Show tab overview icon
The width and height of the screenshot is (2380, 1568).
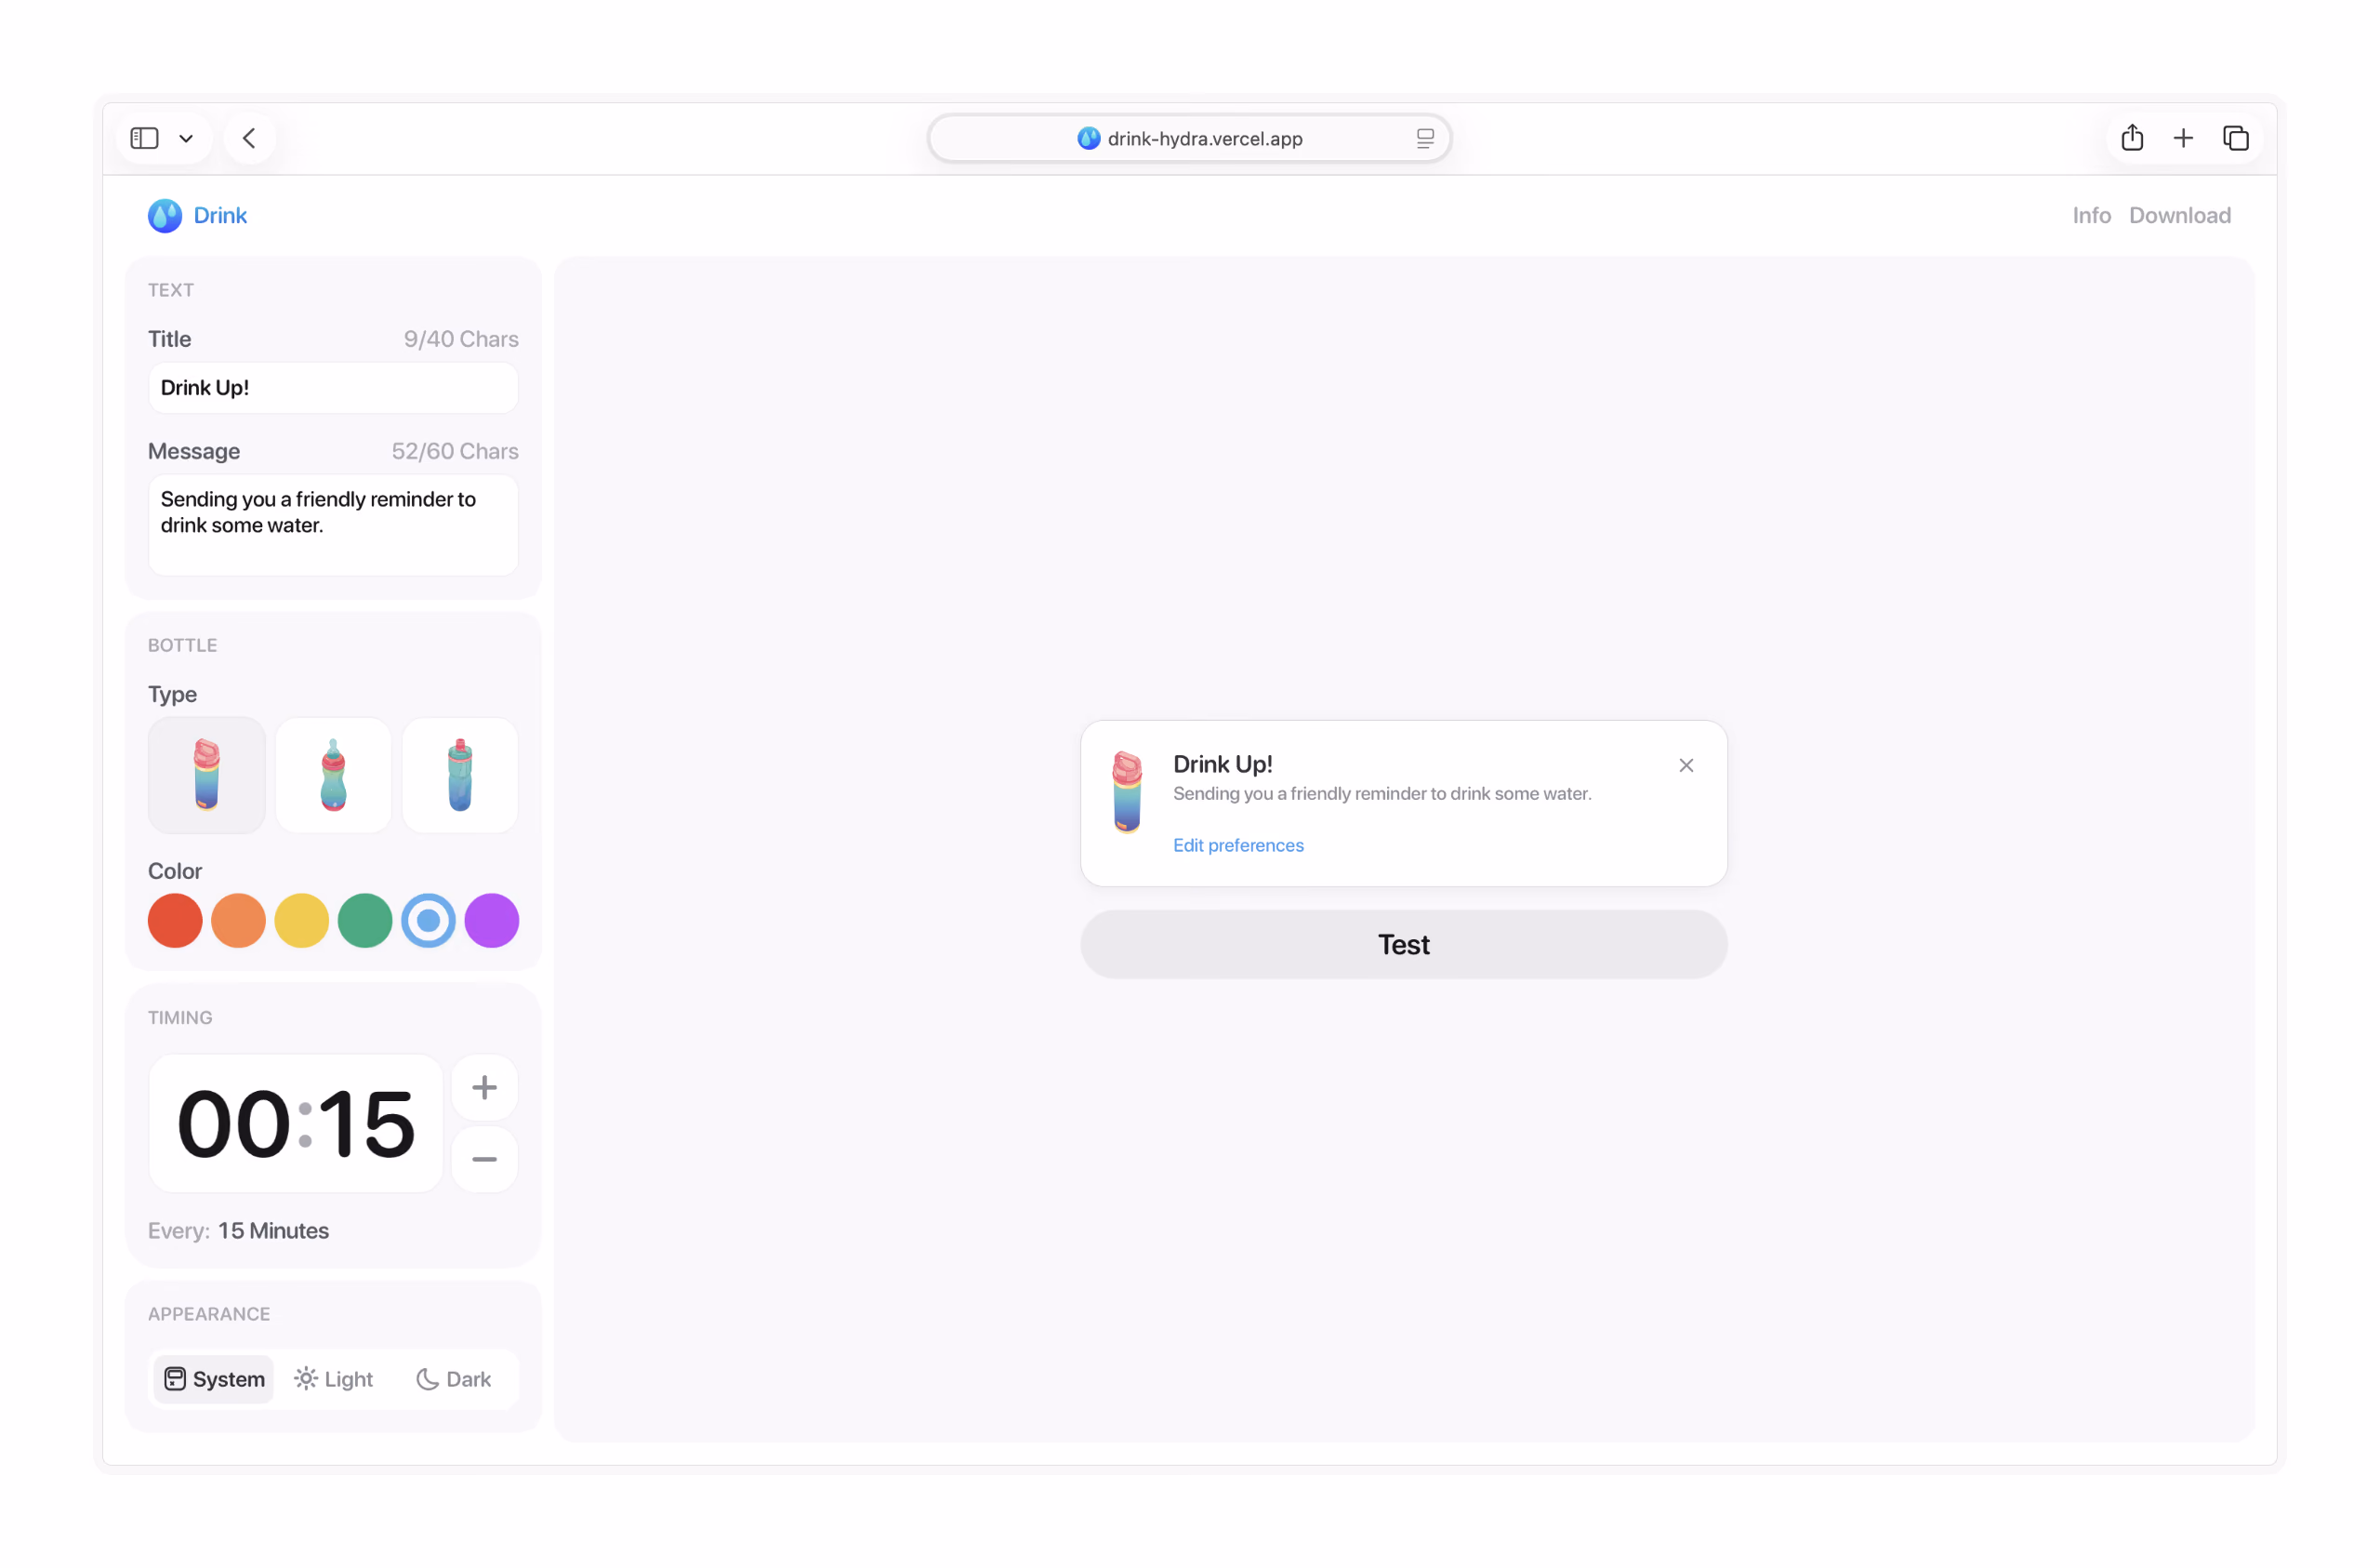2235,138
